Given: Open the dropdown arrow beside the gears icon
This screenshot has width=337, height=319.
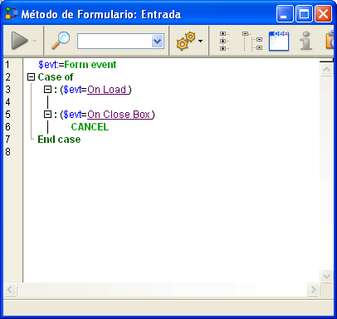Looking at the screenshot, I should [x=201, y=41].
